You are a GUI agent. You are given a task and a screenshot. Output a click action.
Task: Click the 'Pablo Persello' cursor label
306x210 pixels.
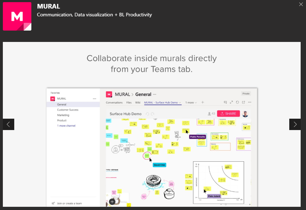pos(197,137)
